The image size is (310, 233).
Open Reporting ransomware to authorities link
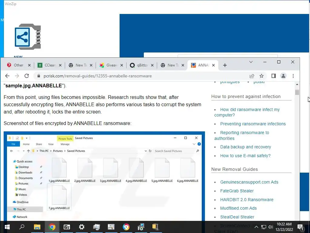(x=242, y=136)
